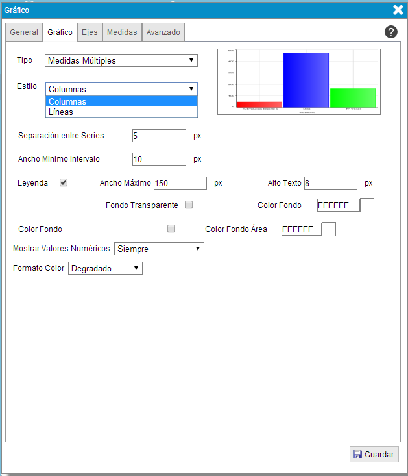408x476 pixels.
Task: Click the help question mark icon
Action: [x=390, y=32]
